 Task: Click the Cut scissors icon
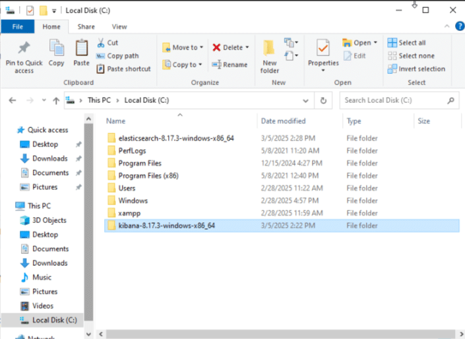pyautogui.click(x=100, y=43)
